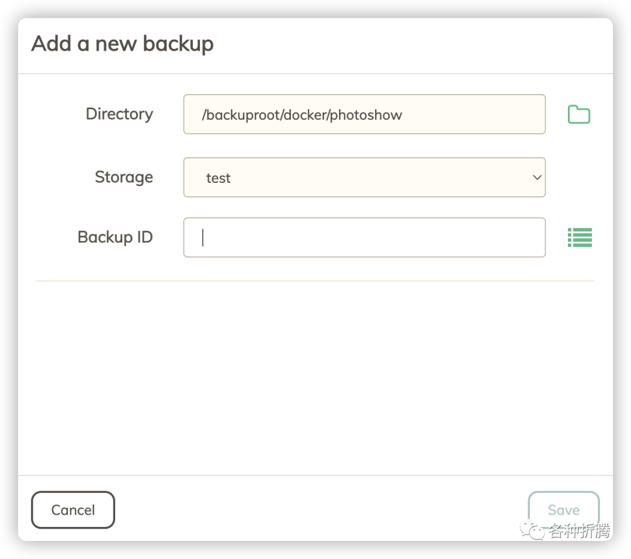Image resolution: width=631 pixels, height=559 pixels.
Task: Click the empty footer space between Cancel and Save
Action: 321,509
